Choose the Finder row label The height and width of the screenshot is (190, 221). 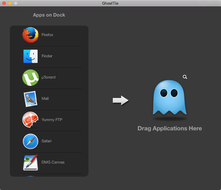click(x=47, y=56)
